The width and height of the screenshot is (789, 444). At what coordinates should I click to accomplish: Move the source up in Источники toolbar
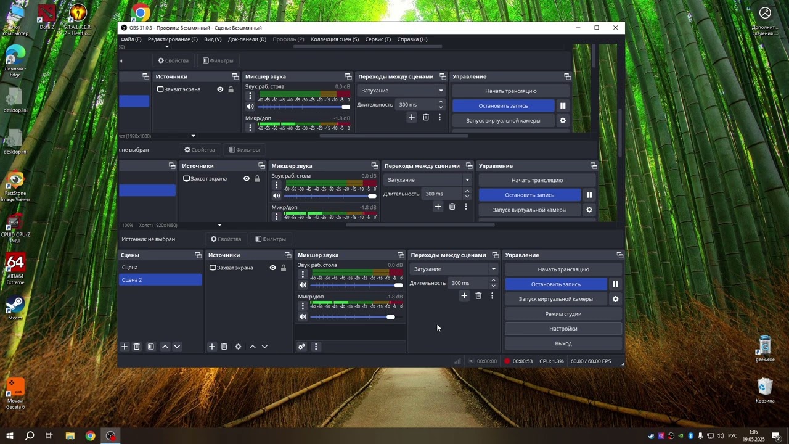[253, 347]
